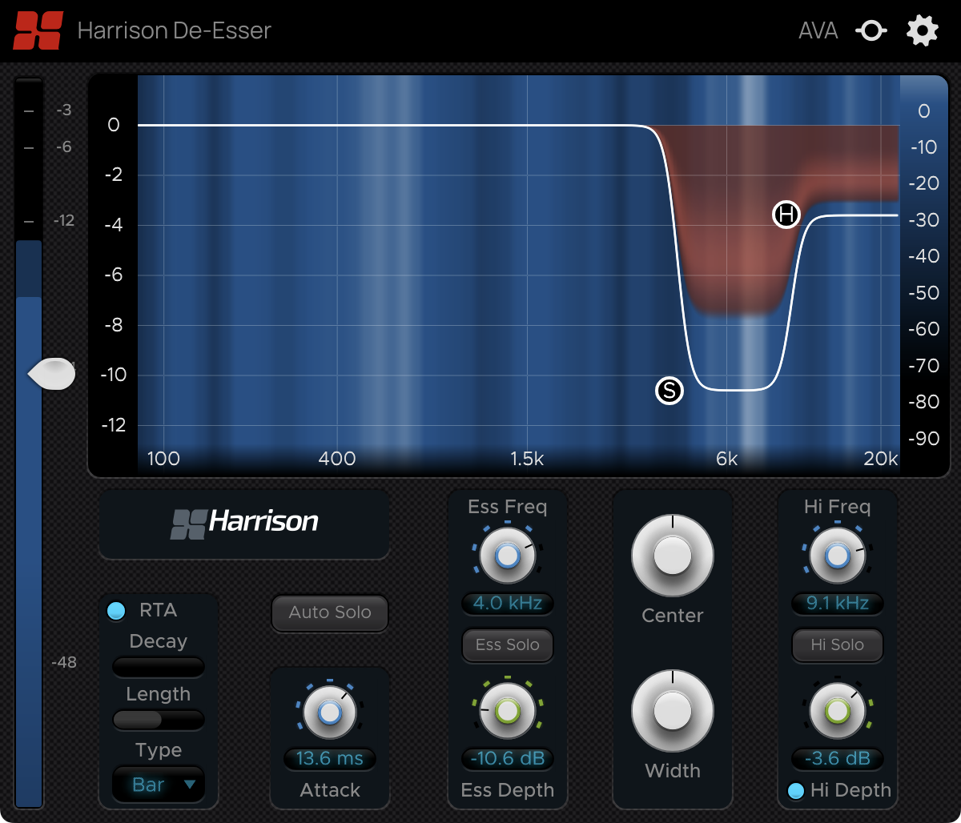The height and width of the screenshot is (823, 961).
Task: Click the -3.6 dB Hi Depth value
Action: tap(838, 759)
